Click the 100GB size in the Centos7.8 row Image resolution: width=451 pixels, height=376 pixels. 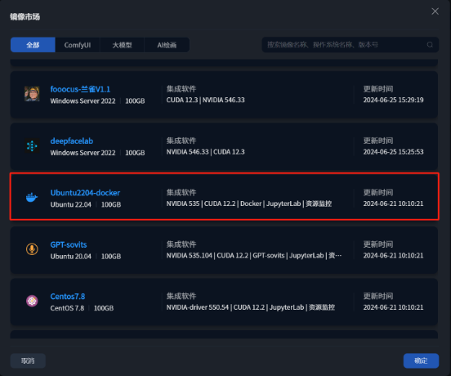(x=104, y=308)
